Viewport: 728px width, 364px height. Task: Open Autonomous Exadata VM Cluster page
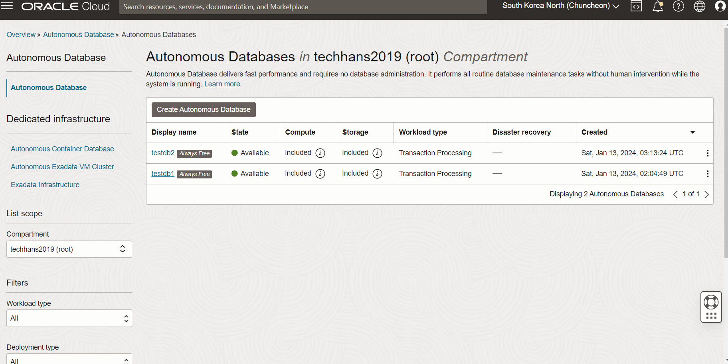coord(62,167)
